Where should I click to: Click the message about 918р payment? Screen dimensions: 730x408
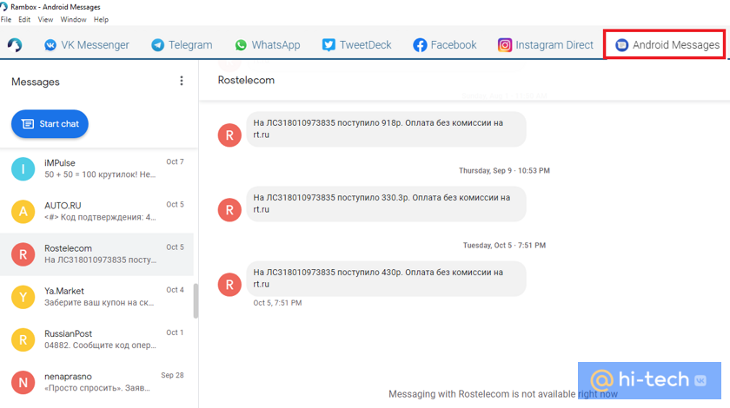coord(386,128)
